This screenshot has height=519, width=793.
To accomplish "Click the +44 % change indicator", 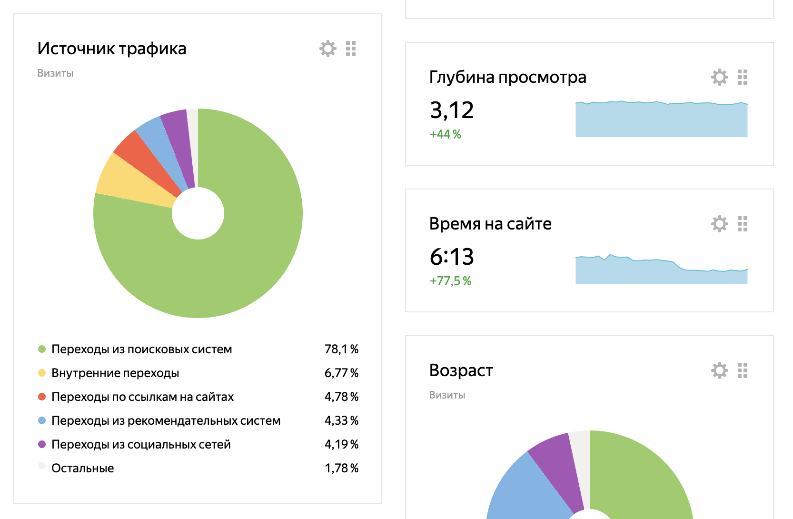I will 446,134.
